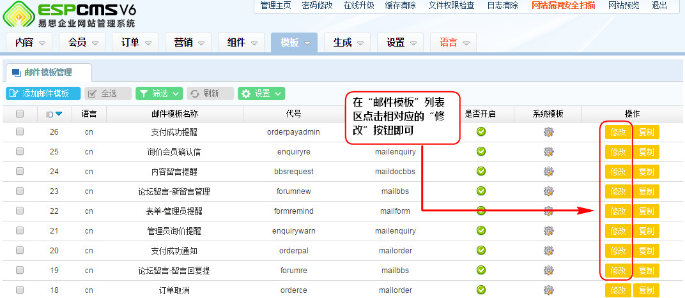Click system template gear for ID 25

pyautogui.click(x=548, y=151)
